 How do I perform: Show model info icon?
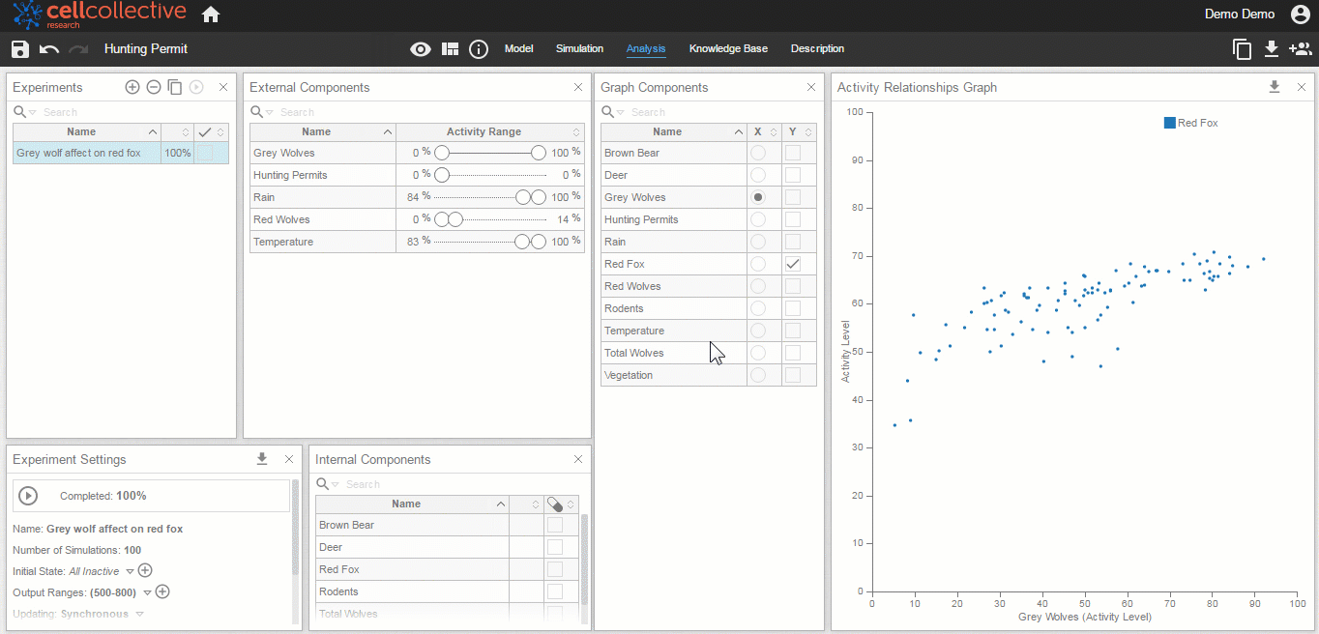coord(479,49)
